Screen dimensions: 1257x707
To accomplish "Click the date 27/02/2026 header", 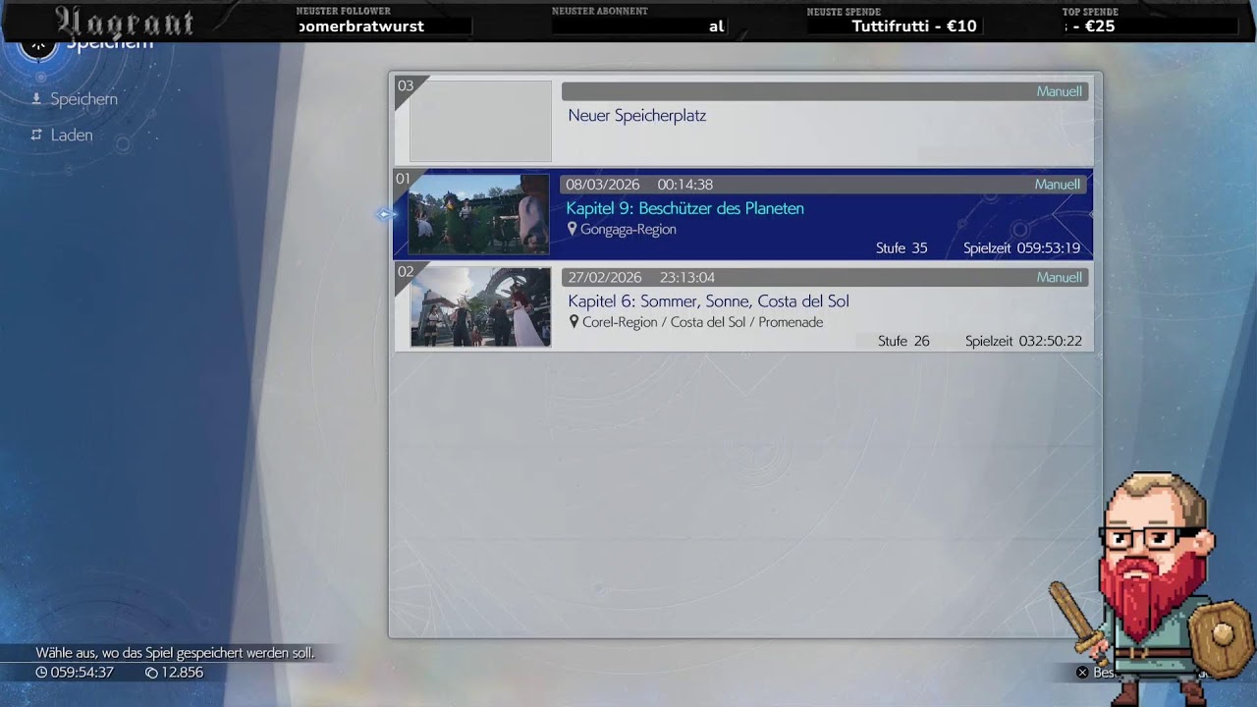I will (604, 277).
